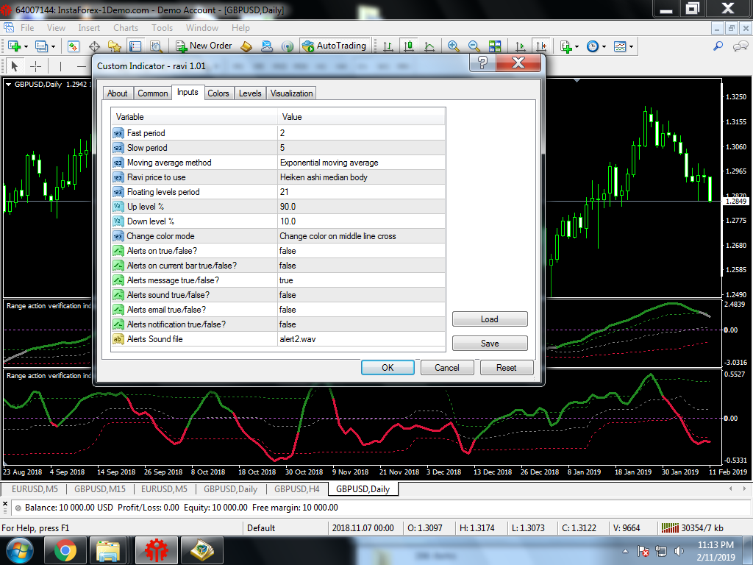The height and width of the screenshot is (565, 753).
Task: Toggle the Data Window crosshair icon
Action: (94, 46)
